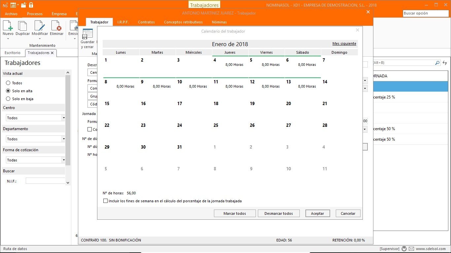Click the Desmarcar todos button

pyautogui.click(x=279, y=213)
